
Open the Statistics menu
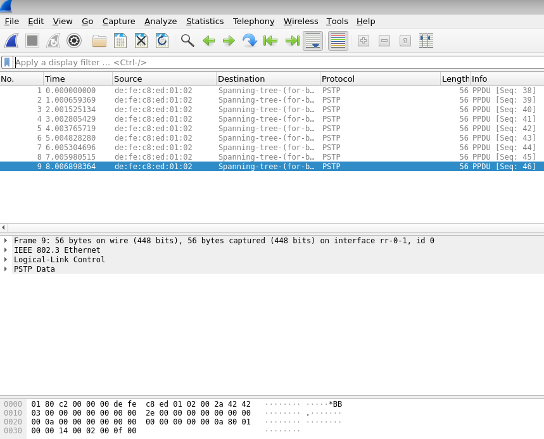click(x=205, y=21)
